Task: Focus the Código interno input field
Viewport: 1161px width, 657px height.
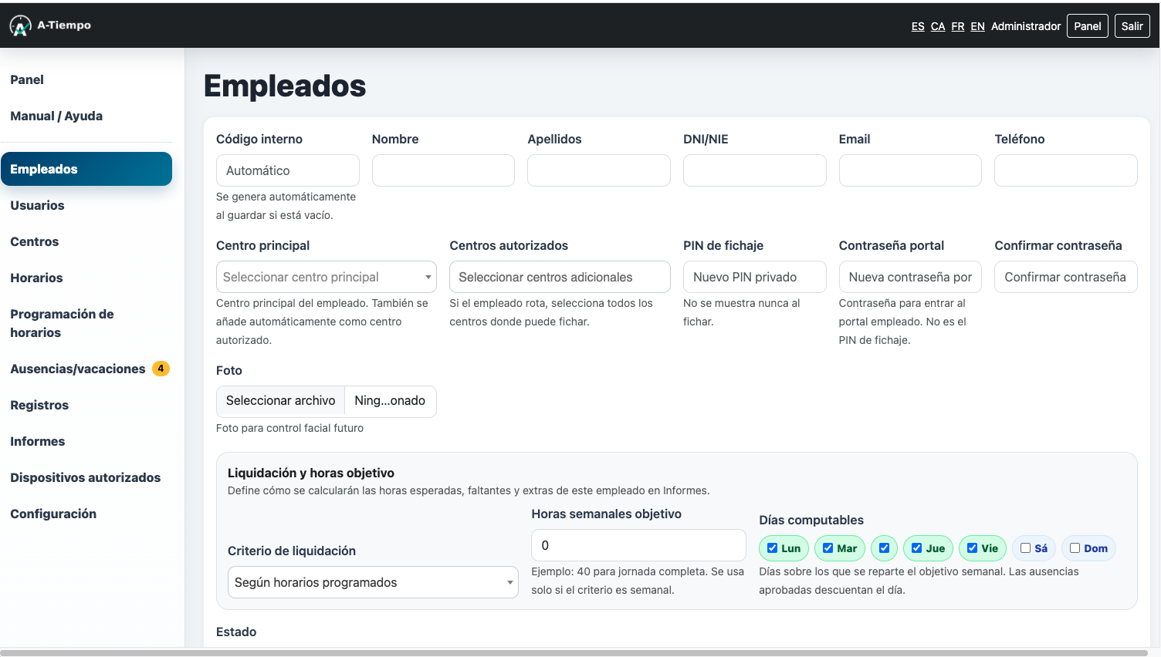Action: coord(288,170)
